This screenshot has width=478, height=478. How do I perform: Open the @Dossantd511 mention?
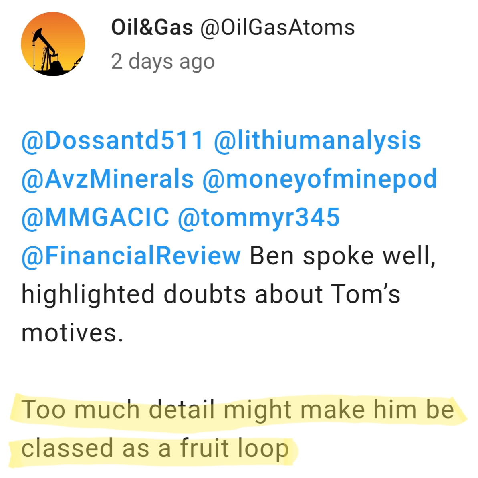point(113,140)
